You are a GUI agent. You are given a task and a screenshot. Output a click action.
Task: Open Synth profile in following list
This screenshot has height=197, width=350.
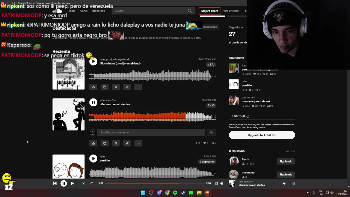[245, 159]
